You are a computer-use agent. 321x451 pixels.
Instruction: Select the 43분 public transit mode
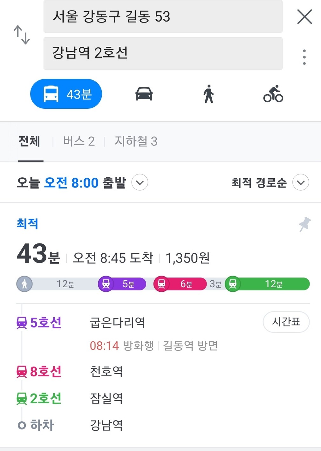pyautogui.click(x=66, y=94)
